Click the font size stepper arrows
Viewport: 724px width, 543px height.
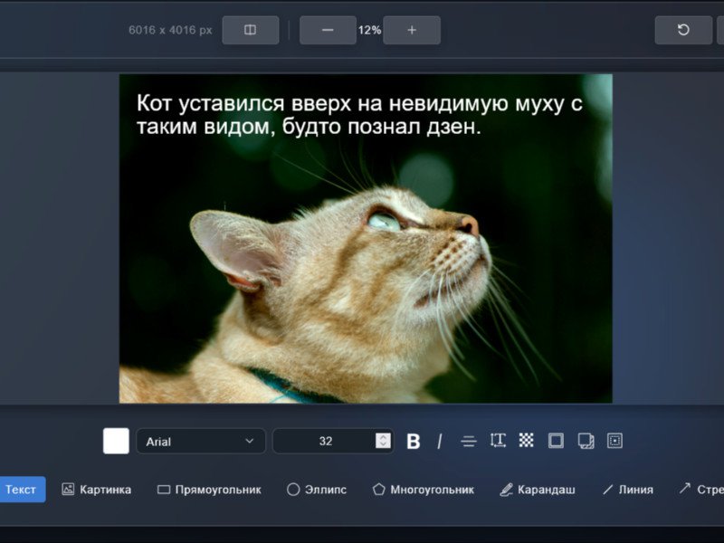tap(383, 442)
